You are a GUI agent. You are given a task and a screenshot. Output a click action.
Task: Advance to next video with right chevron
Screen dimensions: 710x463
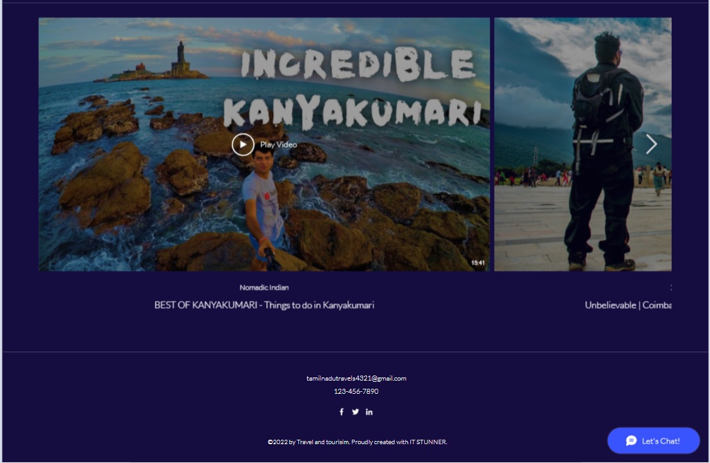pos(651,145)
